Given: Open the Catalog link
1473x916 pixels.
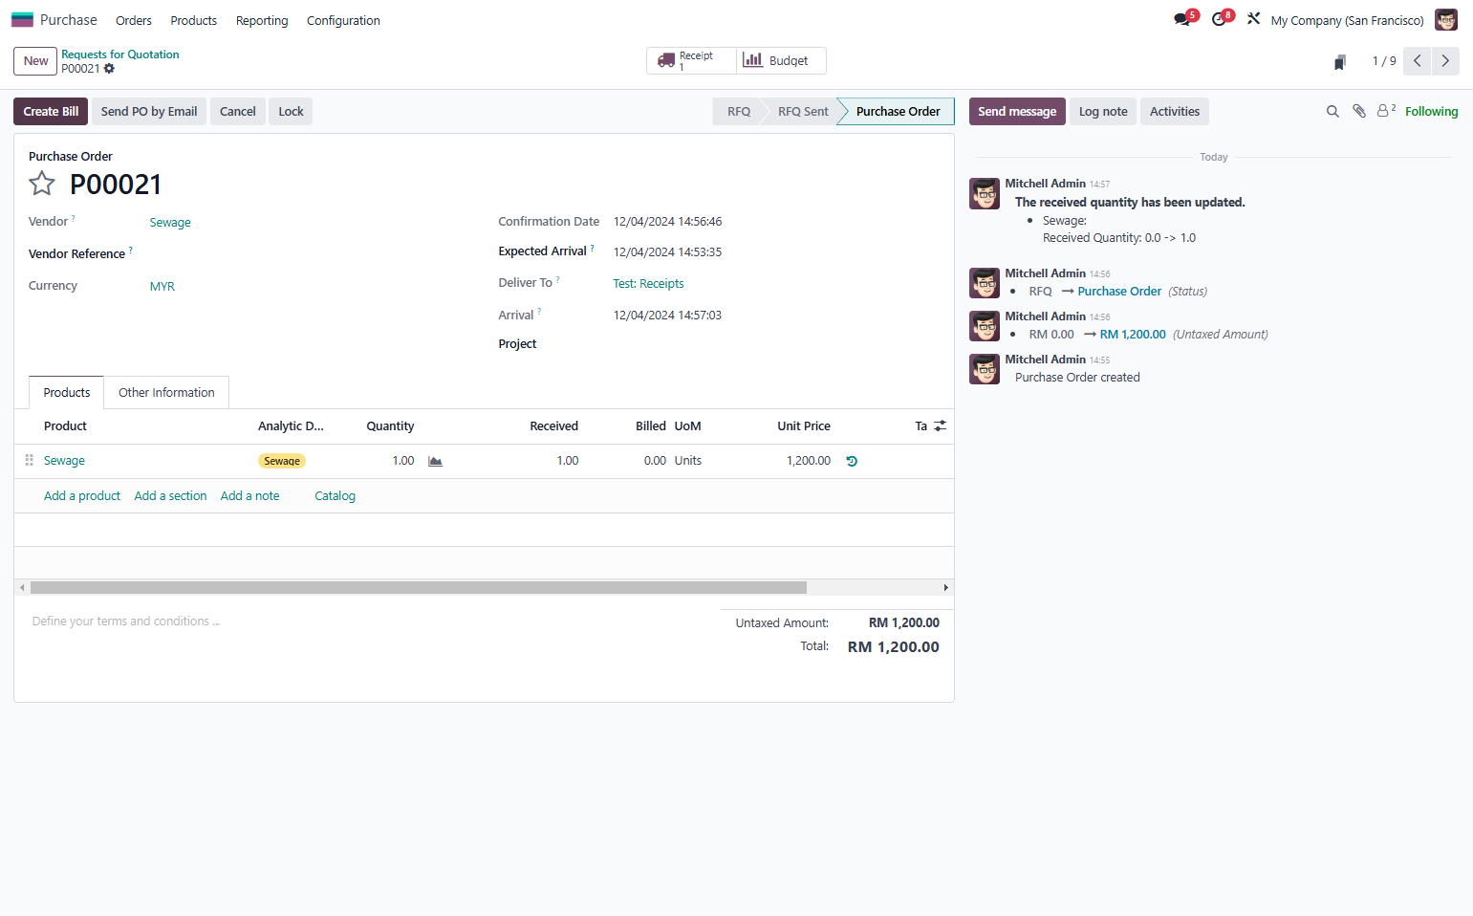Looking at the screenshot, I should 335,495.
